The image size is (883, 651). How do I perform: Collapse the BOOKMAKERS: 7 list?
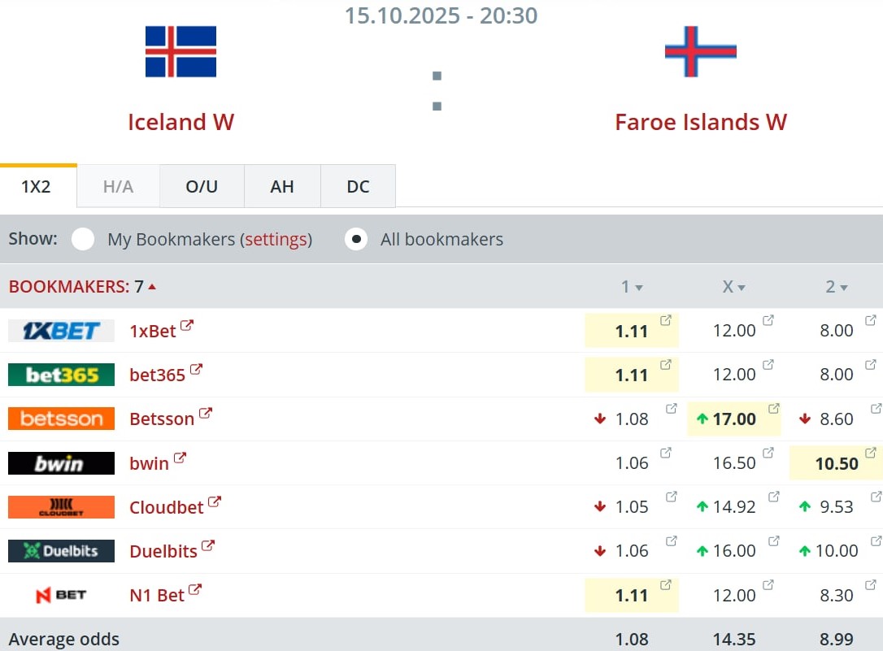click(x=152, y=286)
